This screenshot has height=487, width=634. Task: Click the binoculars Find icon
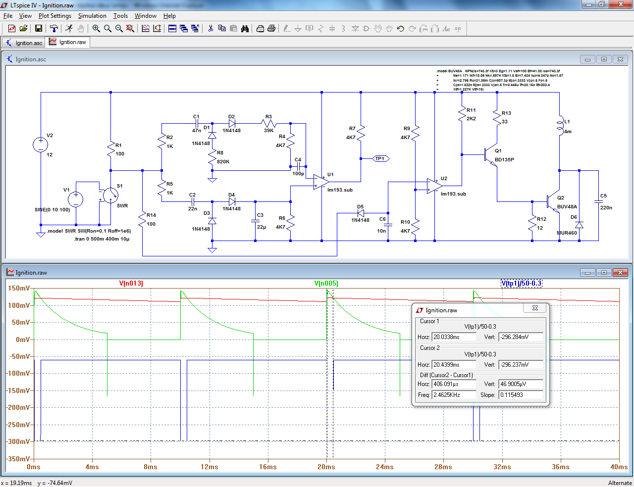pyautogui.click(x=245, y=29)
